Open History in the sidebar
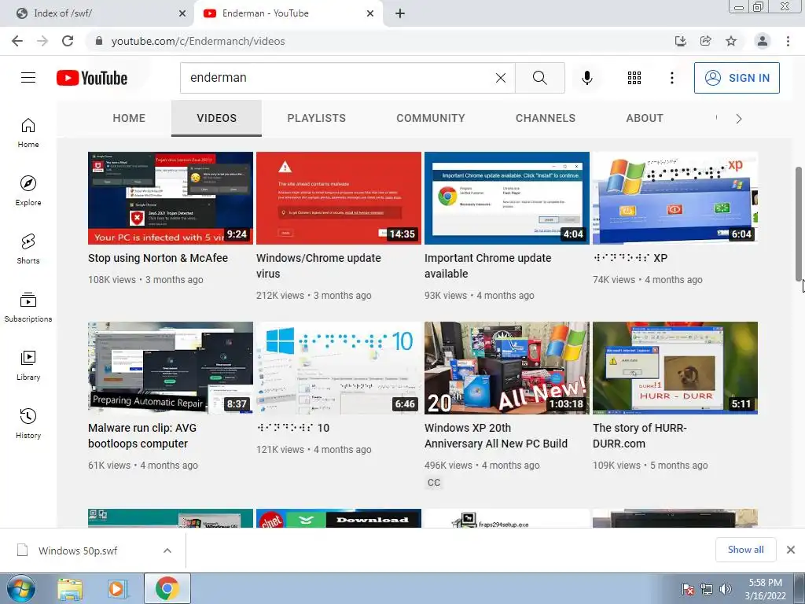805x604 pixels. click(x=28, y=423)
